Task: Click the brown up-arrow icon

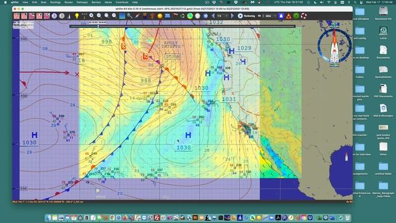Action: [152, 16]
